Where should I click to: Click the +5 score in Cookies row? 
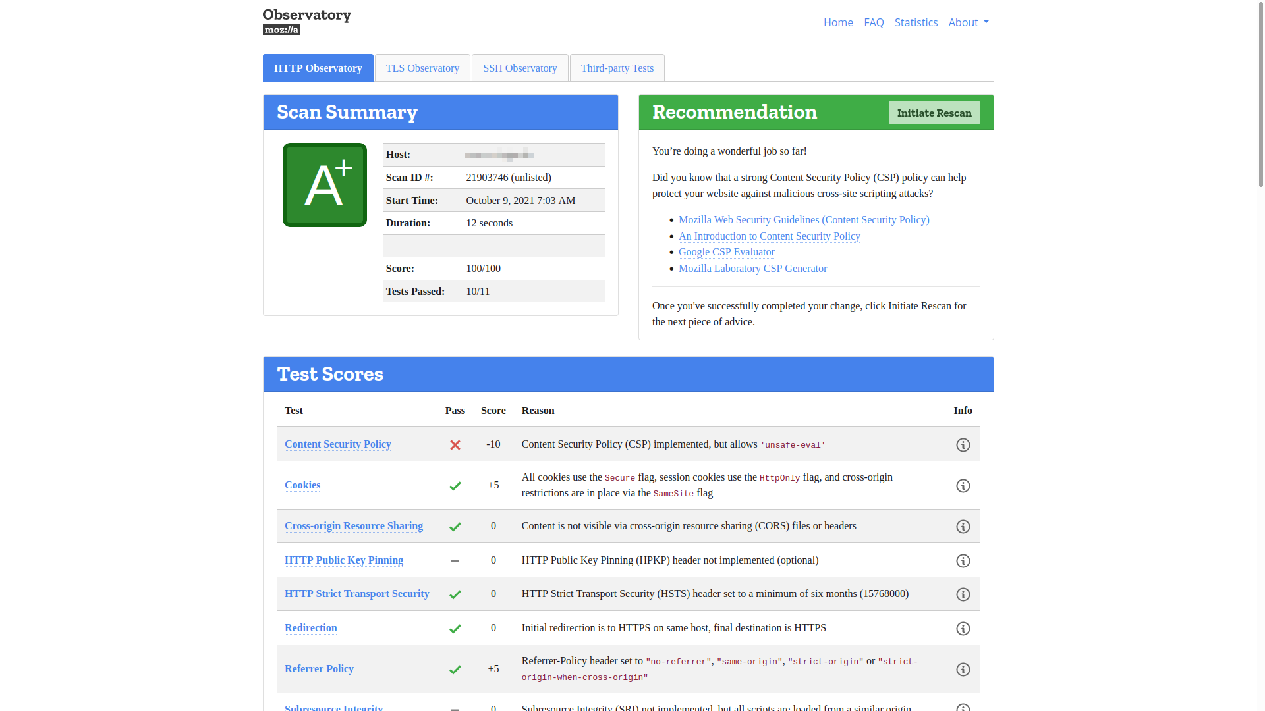pos(493,485)
